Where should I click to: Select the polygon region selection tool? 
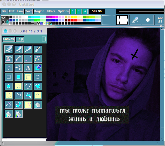coord(38,95)
